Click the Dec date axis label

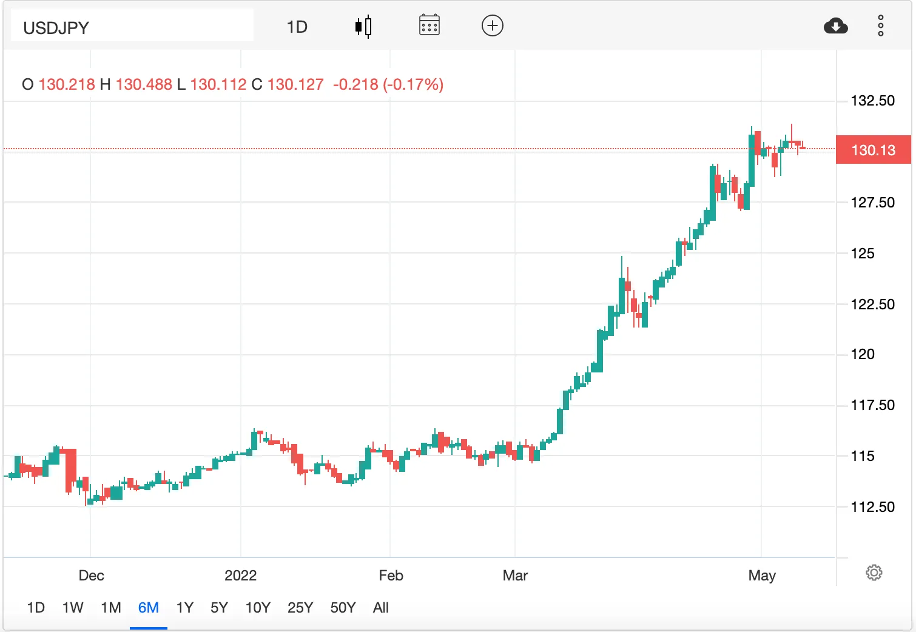92,576
